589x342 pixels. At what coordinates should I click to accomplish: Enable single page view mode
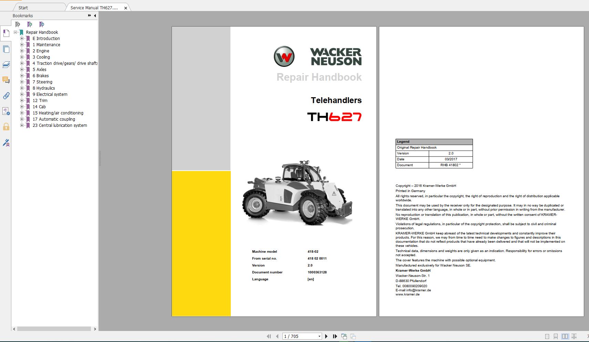(x=547, y=336)
